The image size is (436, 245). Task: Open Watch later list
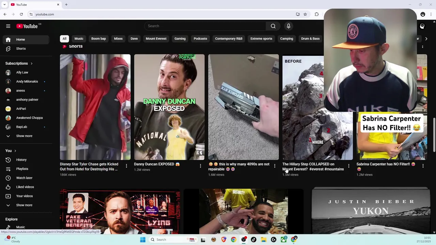[x=27, y=178]
